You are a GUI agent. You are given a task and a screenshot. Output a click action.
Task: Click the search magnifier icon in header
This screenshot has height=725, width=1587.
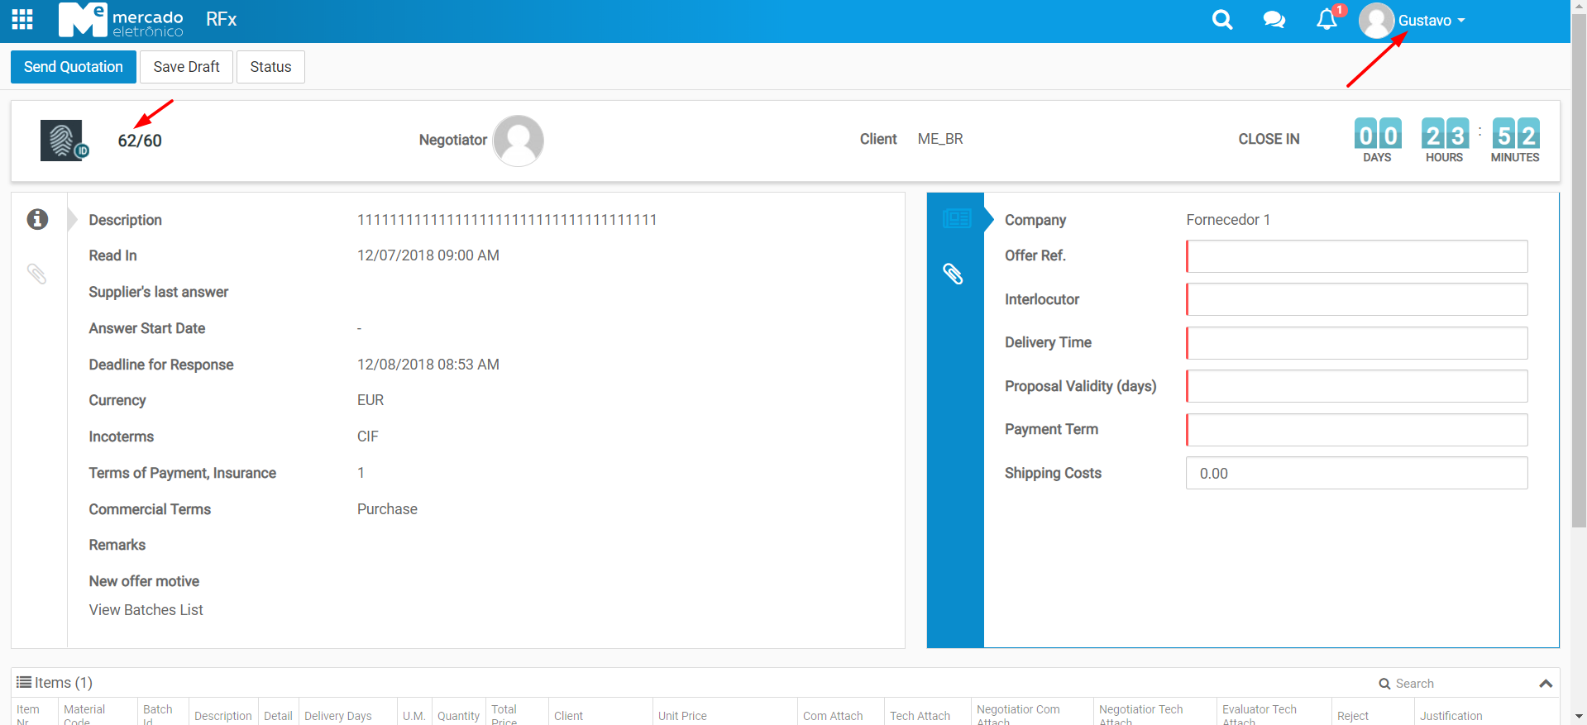tap(1221, 20)
